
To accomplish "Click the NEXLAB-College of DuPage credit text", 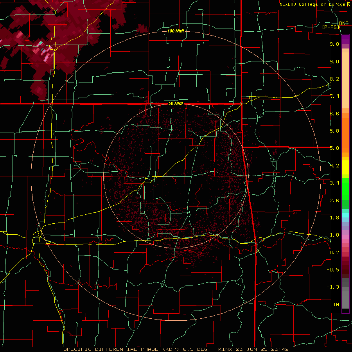I will 312,4.
